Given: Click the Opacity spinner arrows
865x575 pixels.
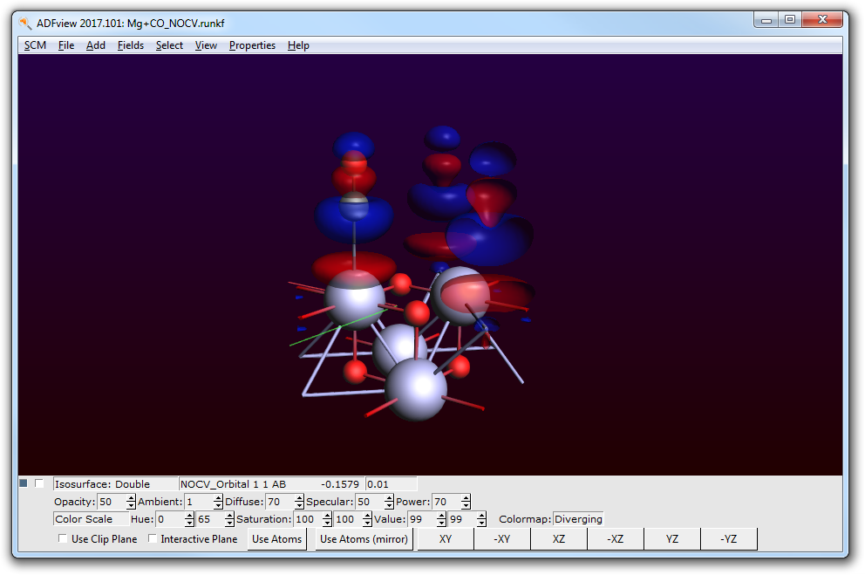Looking at the screenshot, I should (131, 502).
